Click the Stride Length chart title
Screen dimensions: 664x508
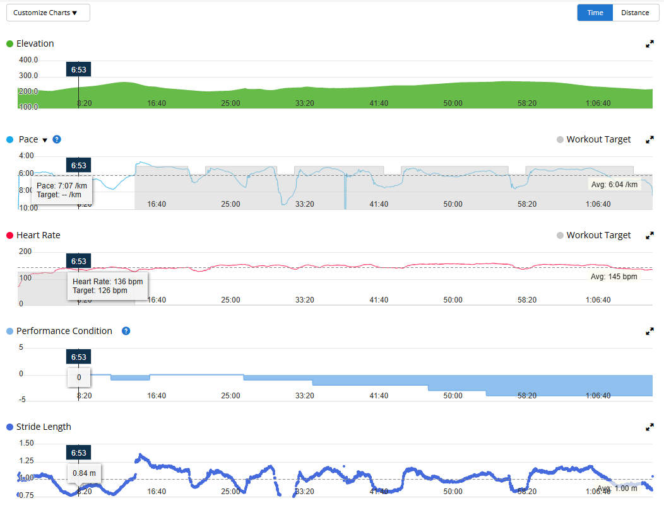(44, 427)
